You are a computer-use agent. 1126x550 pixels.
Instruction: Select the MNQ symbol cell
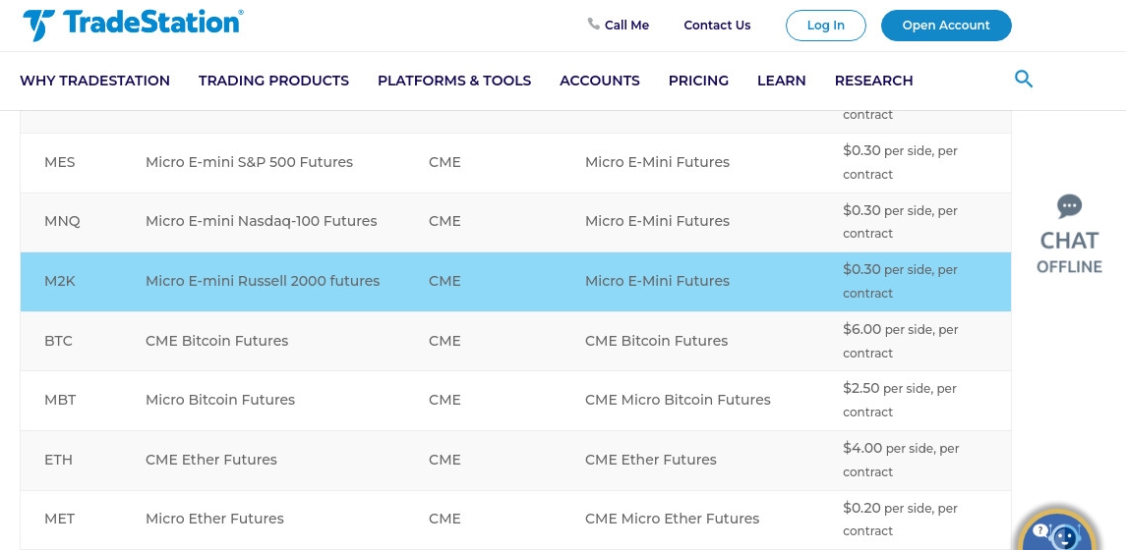(63, 221)
